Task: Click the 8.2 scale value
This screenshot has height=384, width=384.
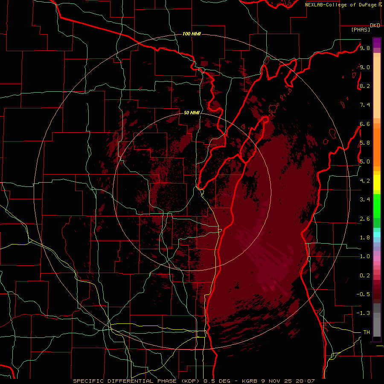Action: pos(365,86)
